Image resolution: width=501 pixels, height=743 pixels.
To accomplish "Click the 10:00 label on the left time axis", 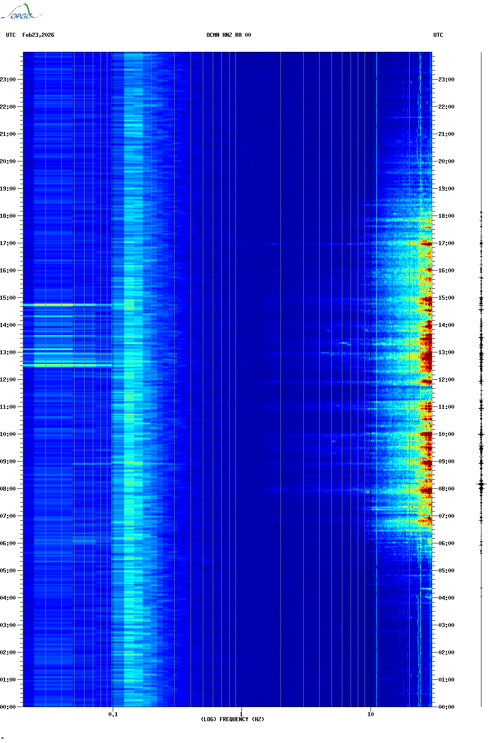I will tap(8, 434).
